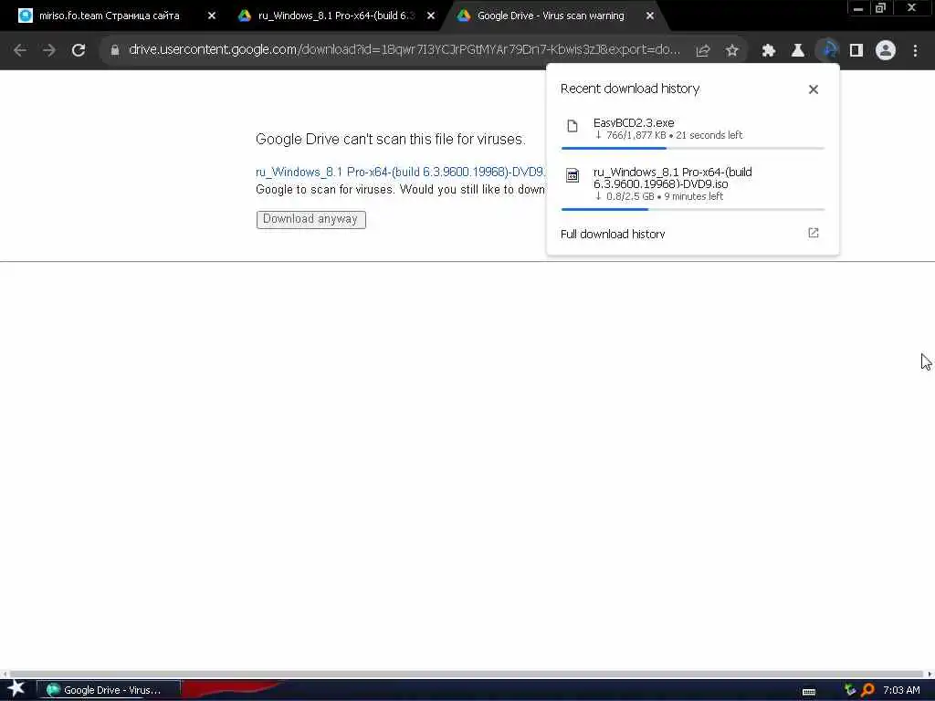
Task: Close the miriso.fo.team tab
Action: point(212,16)
